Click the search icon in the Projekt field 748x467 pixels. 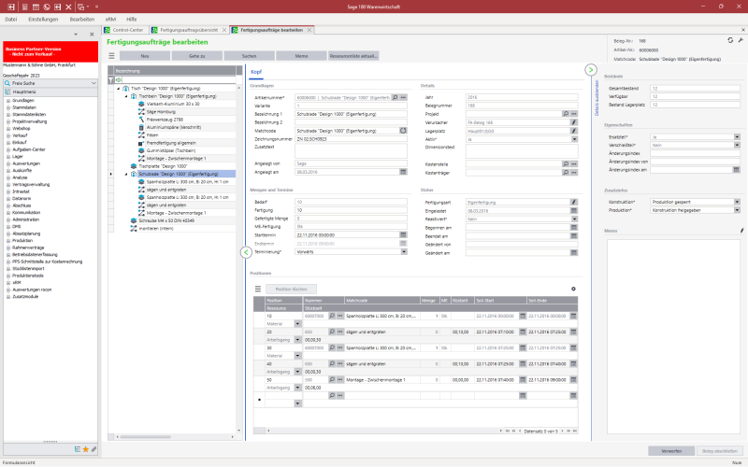click(566, 114)
